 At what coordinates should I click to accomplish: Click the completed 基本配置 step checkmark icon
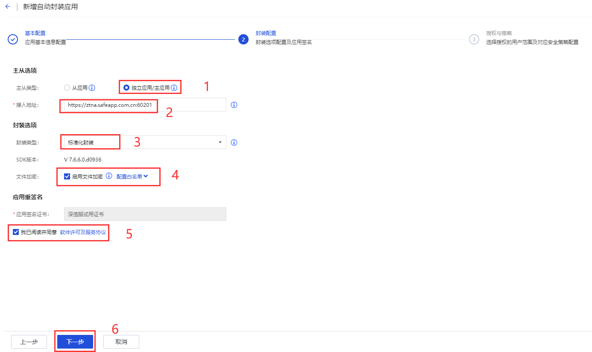pos(13,39)
